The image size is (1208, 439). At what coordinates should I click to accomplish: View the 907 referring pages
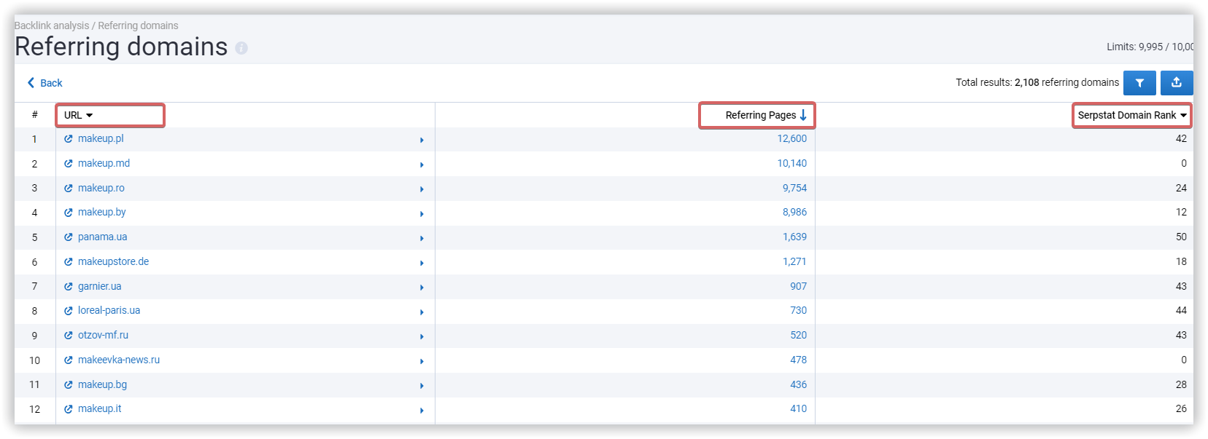pos(799,286)
